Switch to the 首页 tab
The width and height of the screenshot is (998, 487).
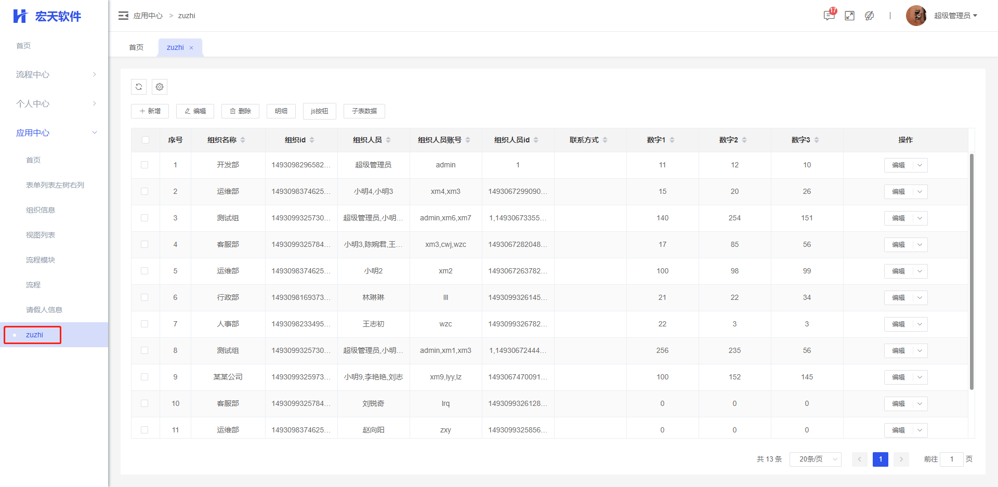[136, 47]
